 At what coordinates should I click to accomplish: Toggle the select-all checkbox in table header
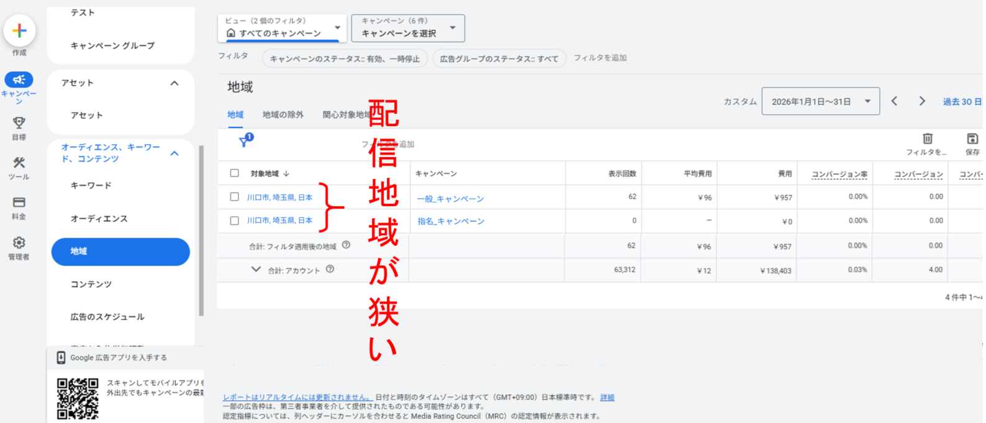(234, 173)
